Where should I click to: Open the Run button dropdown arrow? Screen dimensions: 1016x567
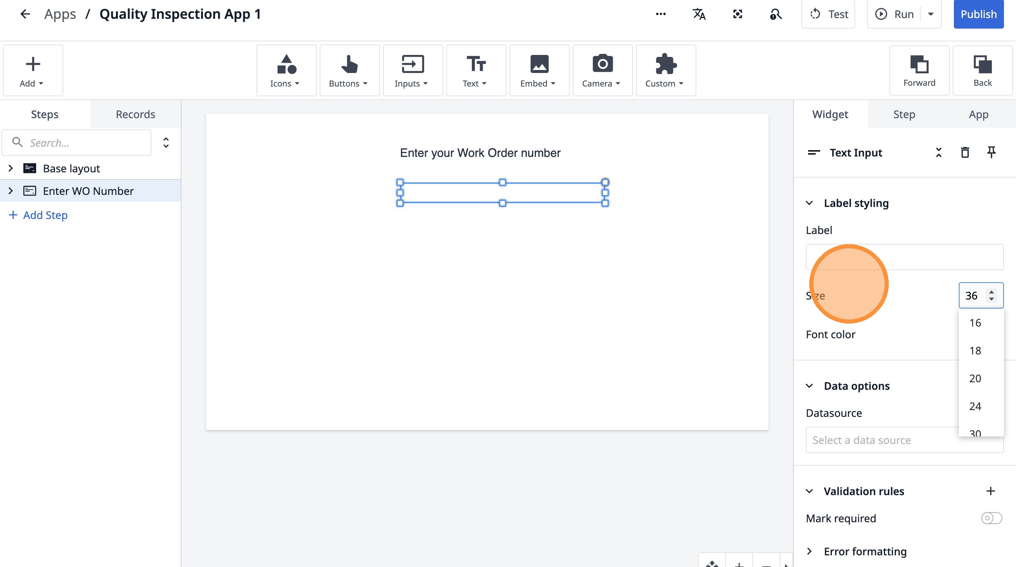point(931,14)
